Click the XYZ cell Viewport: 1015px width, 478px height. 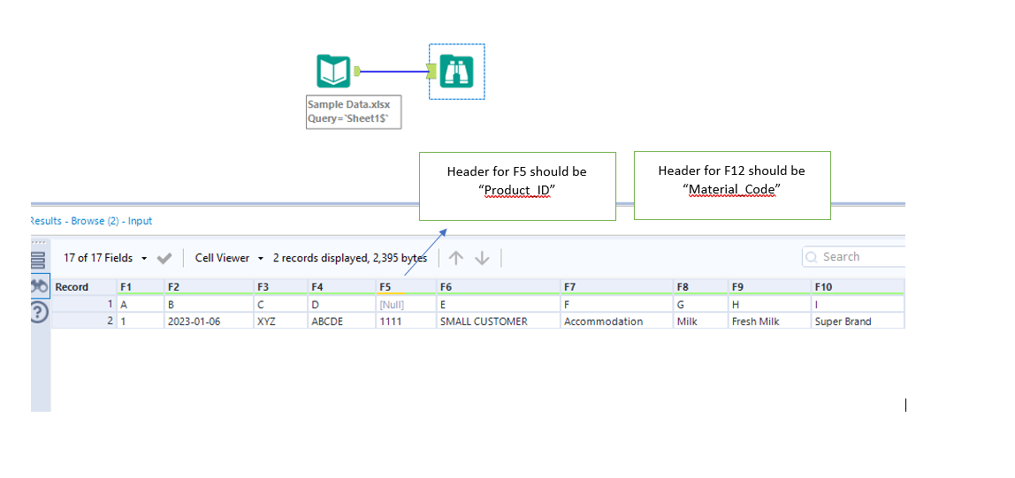coord(281,321)
